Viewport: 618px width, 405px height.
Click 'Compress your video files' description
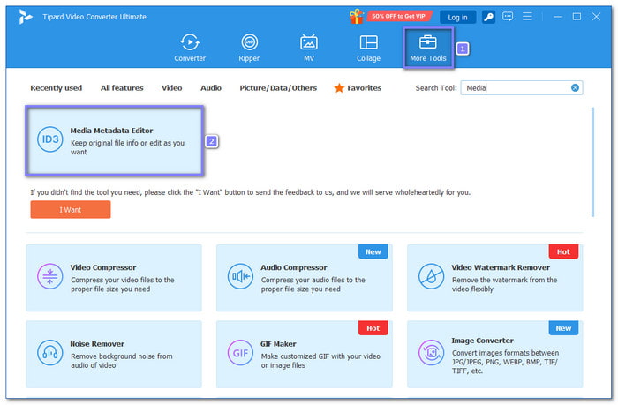(x=122, y=284)
